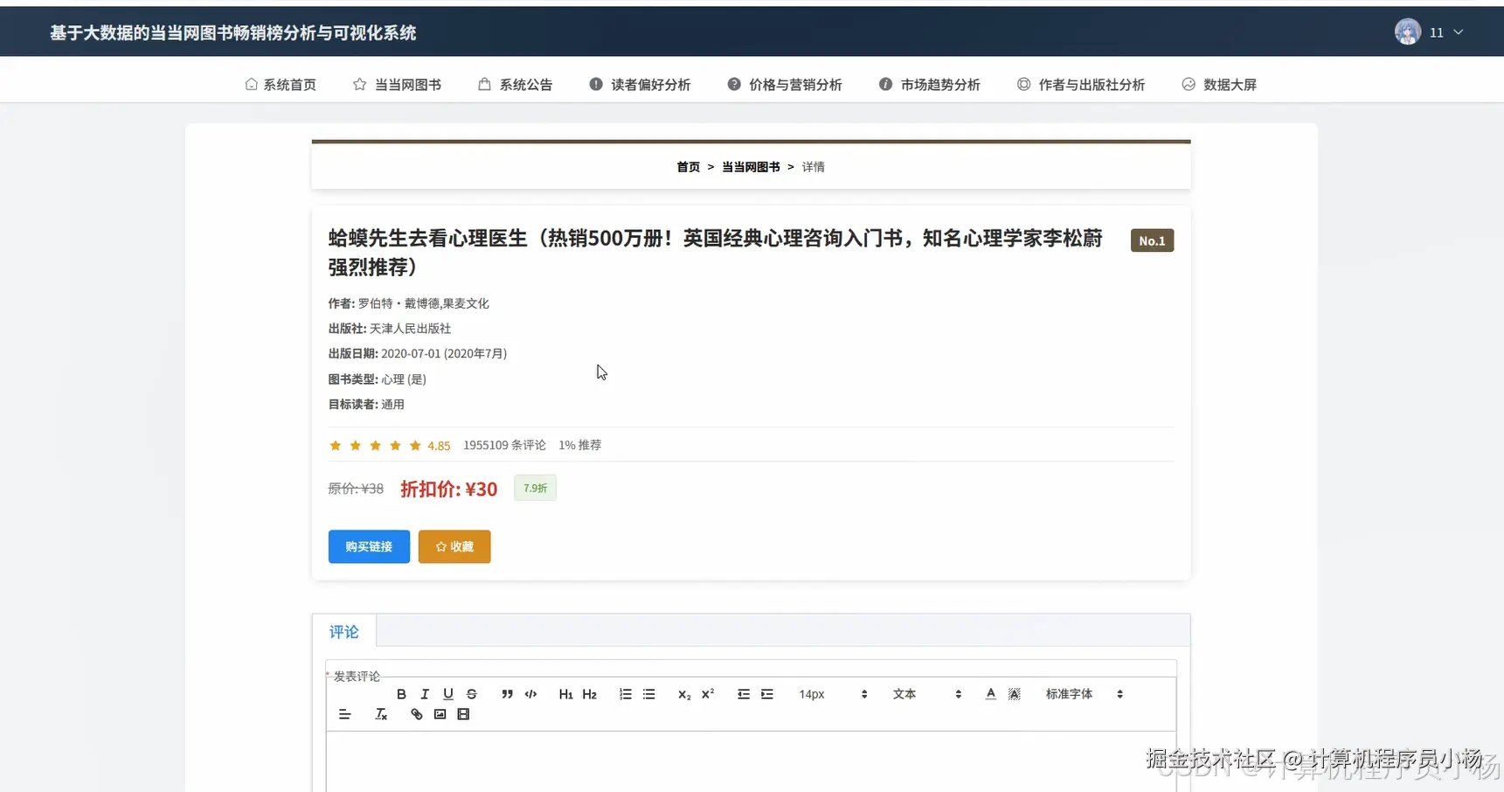Insert a code block in the comment editor

(530, 694)
